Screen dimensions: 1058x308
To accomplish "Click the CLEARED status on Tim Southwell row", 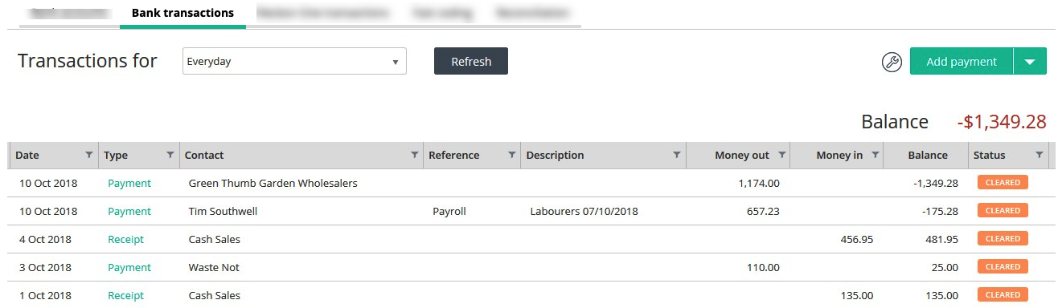I will (1003, 211).
